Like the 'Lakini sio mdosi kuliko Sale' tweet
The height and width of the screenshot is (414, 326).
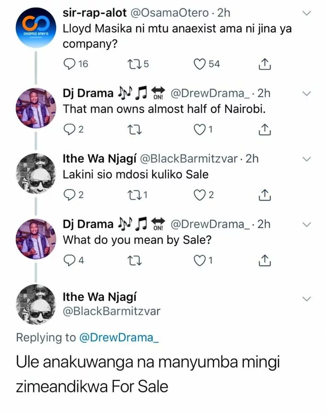pyautogui.click(x=199, y=195)
